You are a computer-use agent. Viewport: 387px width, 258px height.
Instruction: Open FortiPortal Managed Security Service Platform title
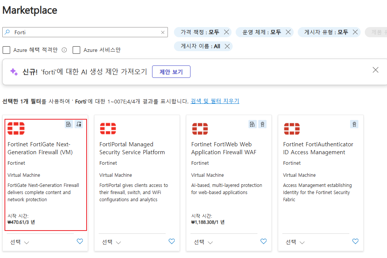[132, 148]
